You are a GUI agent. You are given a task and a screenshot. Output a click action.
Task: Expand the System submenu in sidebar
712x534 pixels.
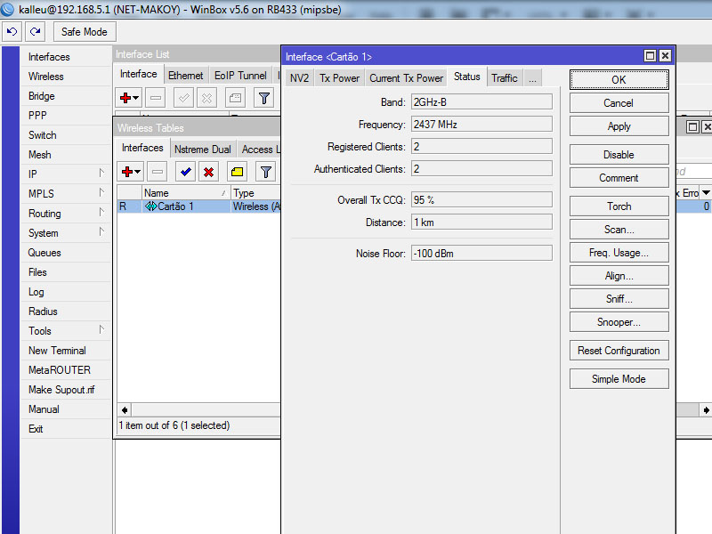(x=101, y=232)
